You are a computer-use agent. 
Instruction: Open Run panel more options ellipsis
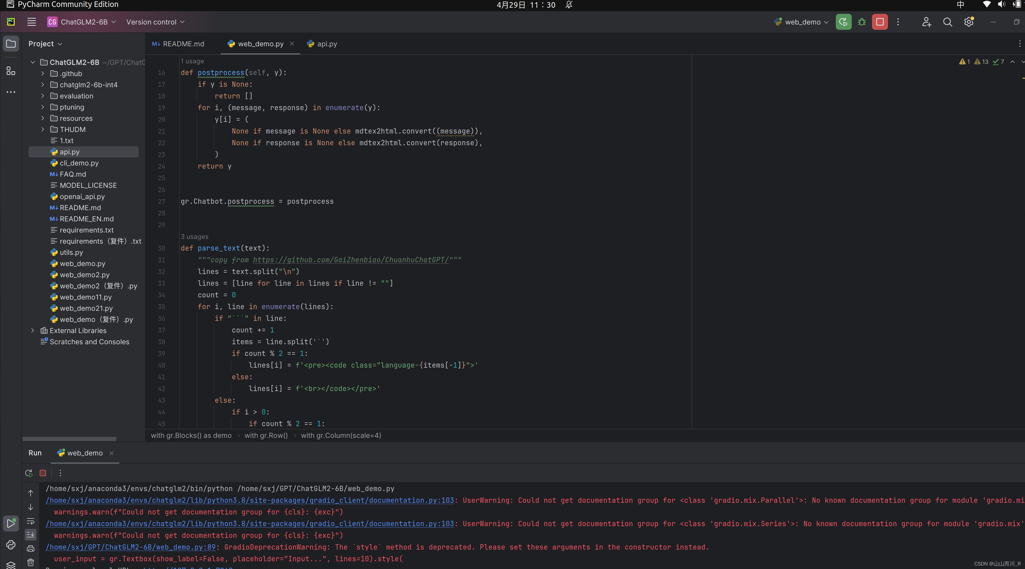click(60, 473)
